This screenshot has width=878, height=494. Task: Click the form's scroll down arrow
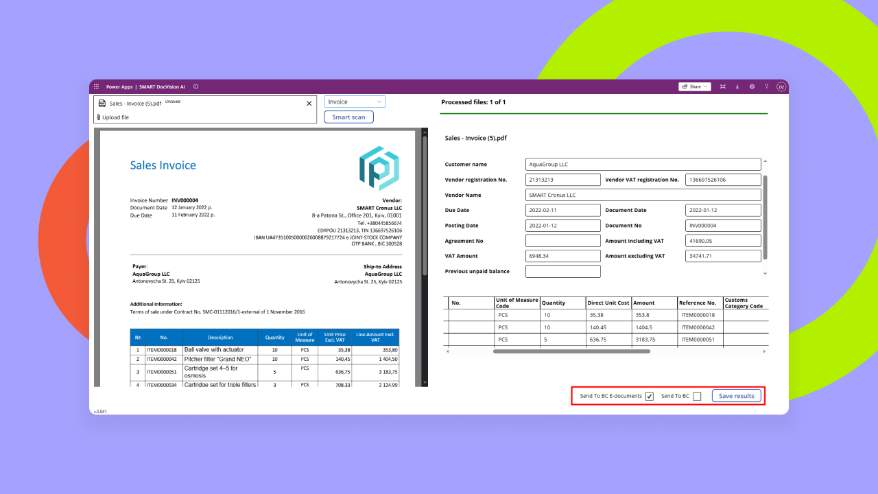766,273
